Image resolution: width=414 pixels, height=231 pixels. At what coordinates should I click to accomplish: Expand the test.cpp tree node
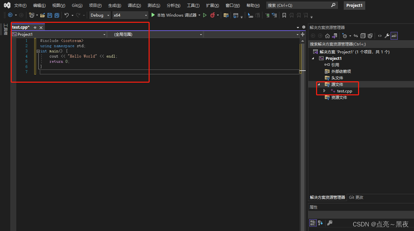pyautogui.click(x=324, y=91)
